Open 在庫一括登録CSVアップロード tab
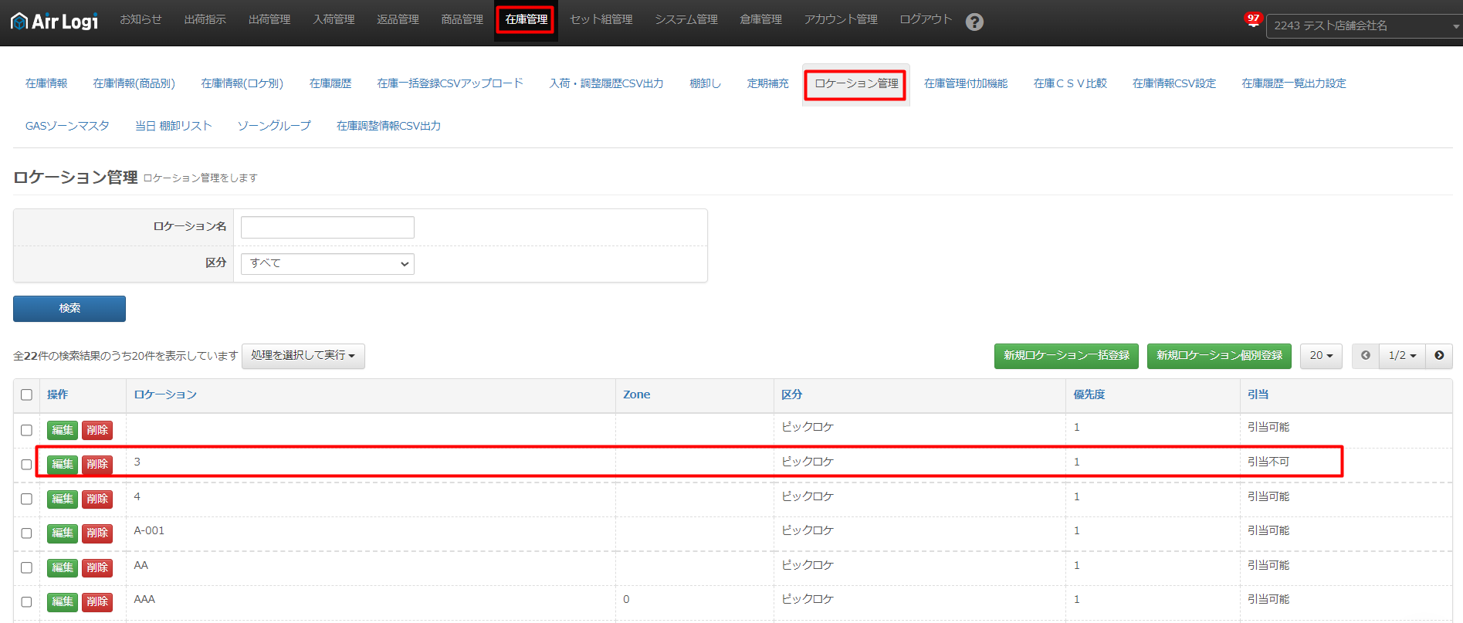This screenshot has width=1463, height=623. pos(450,83)
